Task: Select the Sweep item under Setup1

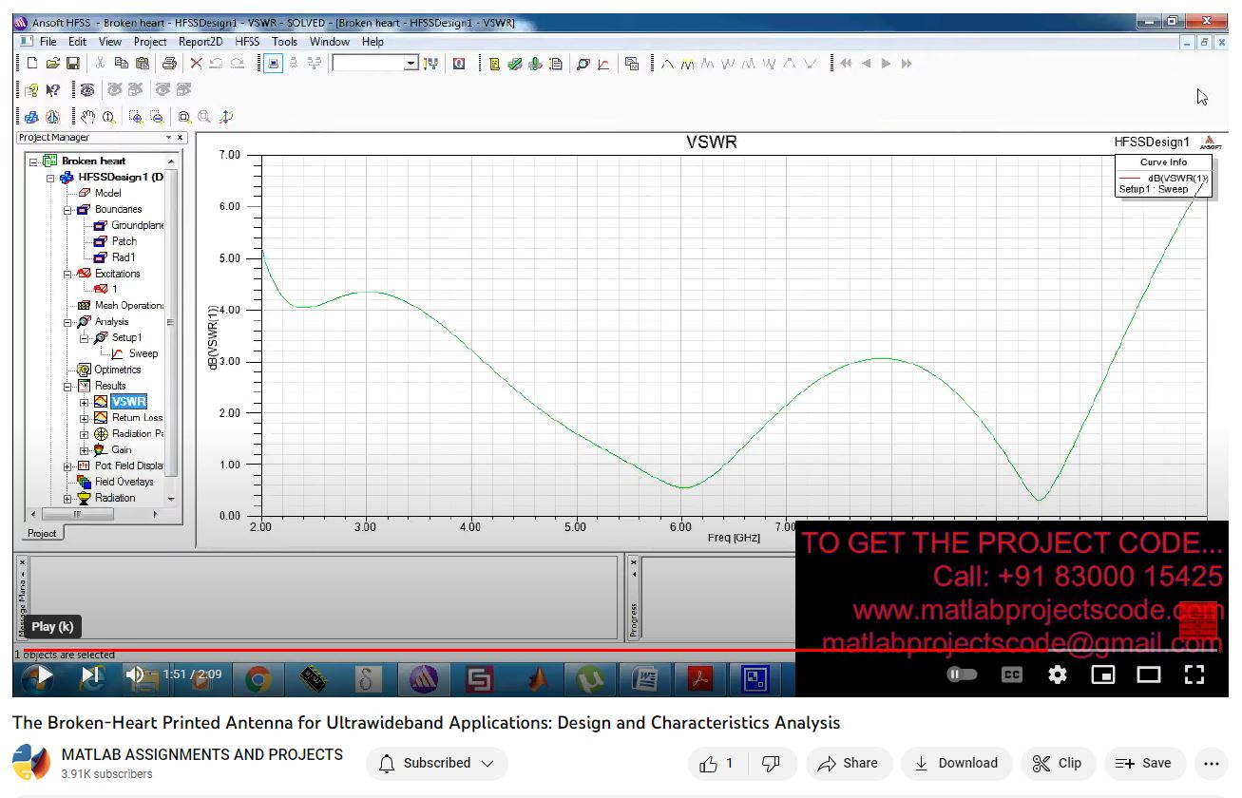Action: tap(143, 353)
